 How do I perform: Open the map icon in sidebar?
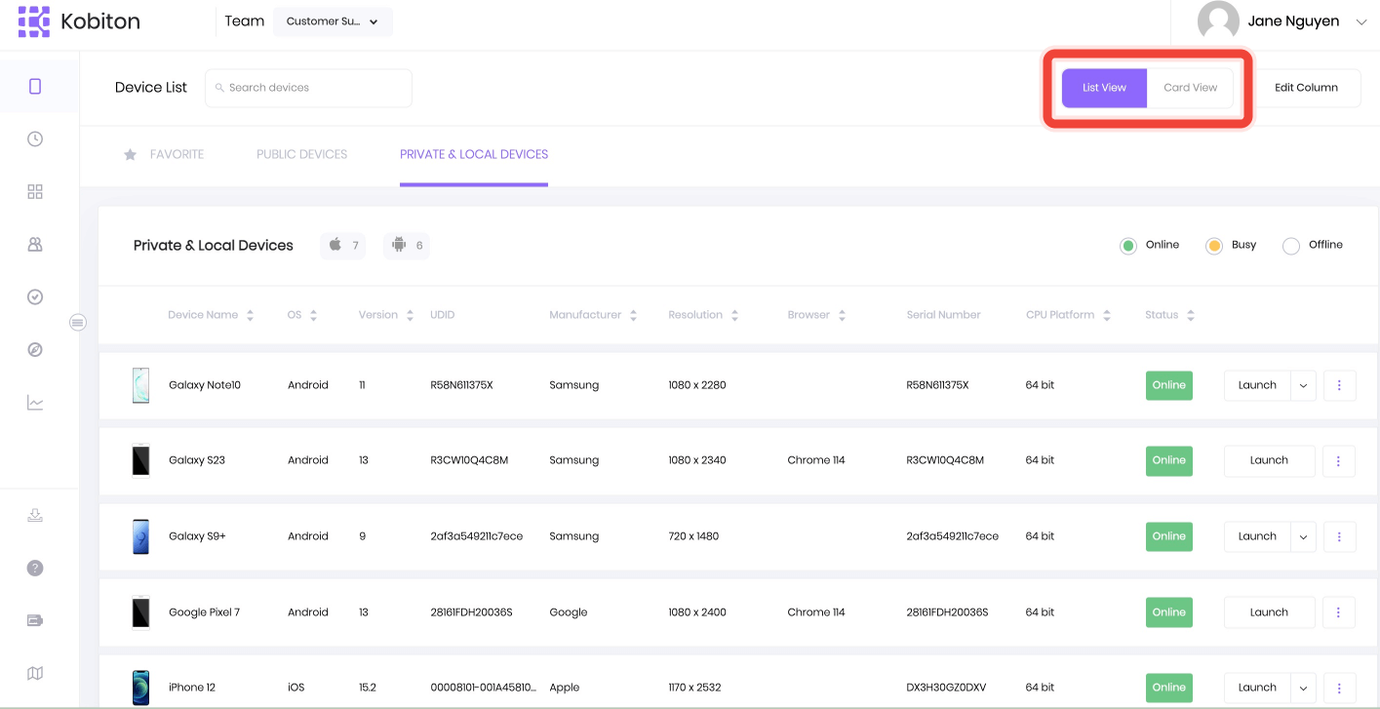(35, 673)
